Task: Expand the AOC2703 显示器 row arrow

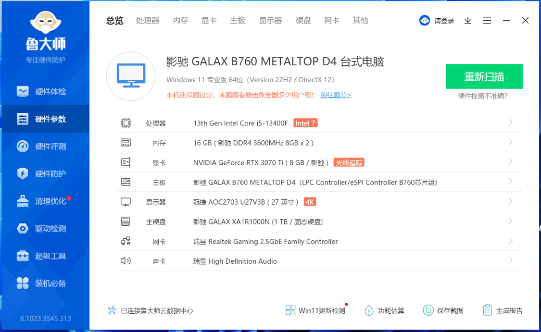Action: pos(510,201)
